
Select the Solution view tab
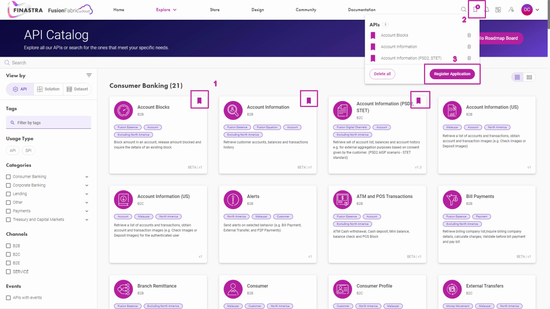(48, 89)
